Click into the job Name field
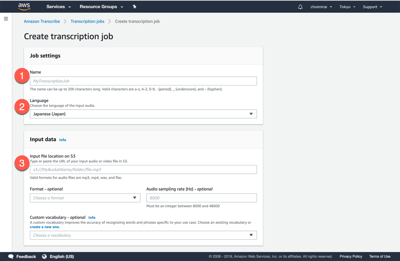 (143, 81)
